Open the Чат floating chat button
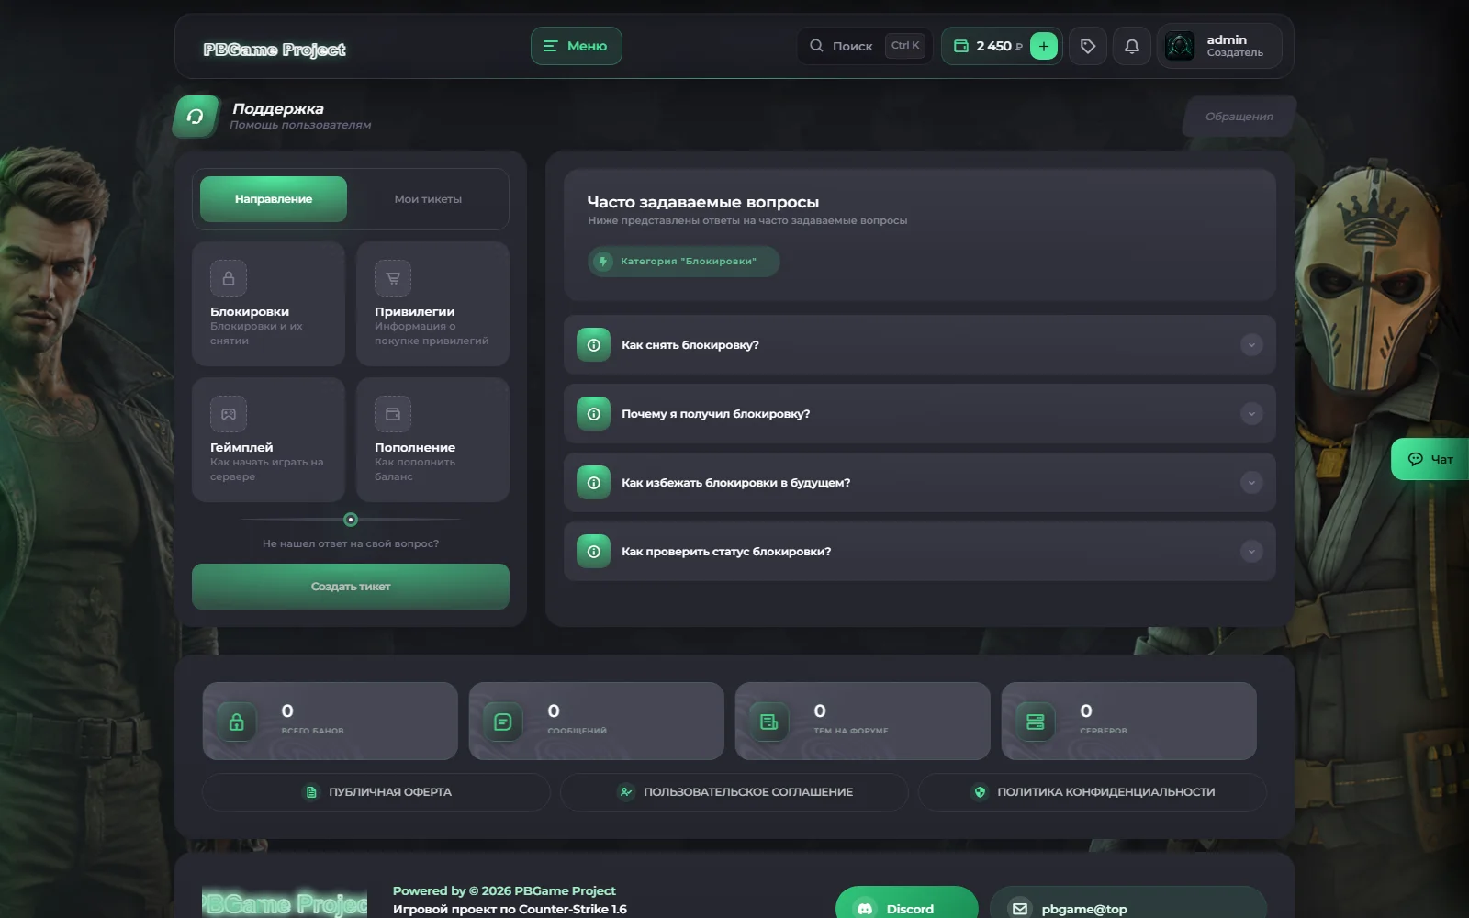This screenshot has height=918, width=1469. [x=1430, y=459]
